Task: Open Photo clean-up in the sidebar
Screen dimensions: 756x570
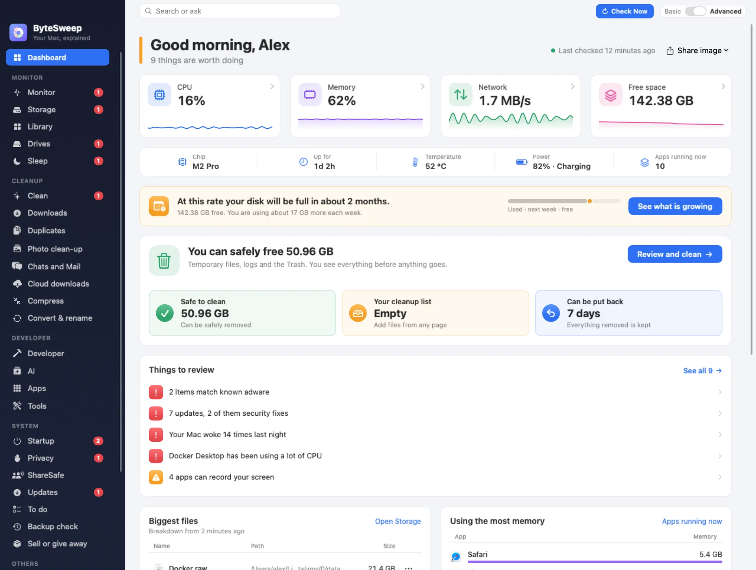Action: click(57, 249)
